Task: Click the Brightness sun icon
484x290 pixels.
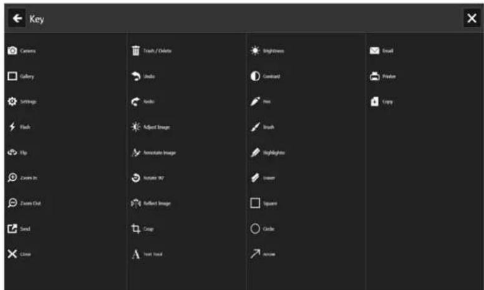Action: click(x=254, y=51)
